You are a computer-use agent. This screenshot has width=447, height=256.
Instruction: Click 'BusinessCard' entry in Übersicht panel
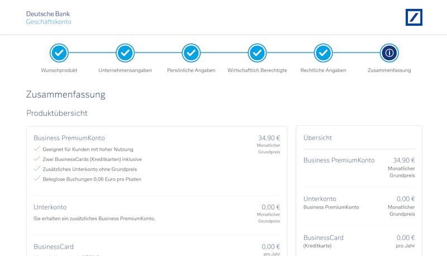(x=324, y=238)
